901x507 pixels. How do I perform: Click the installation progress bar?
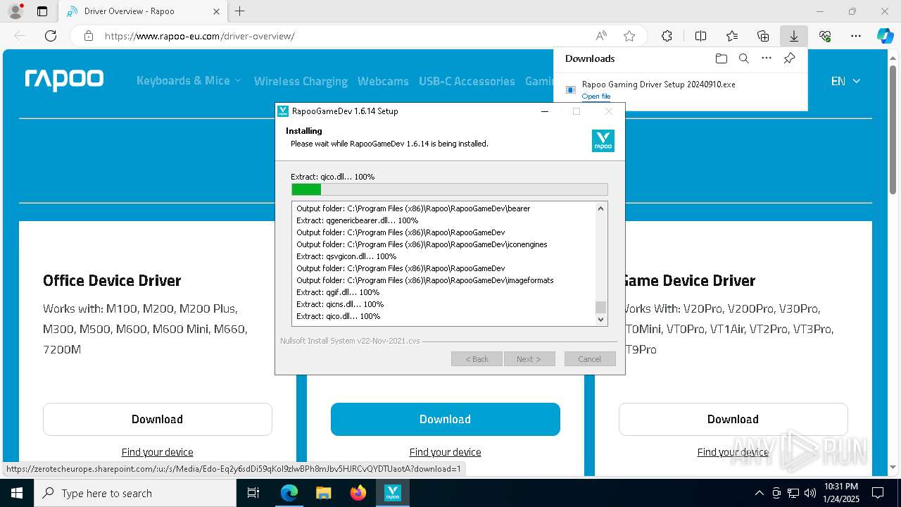pos(450,189)
